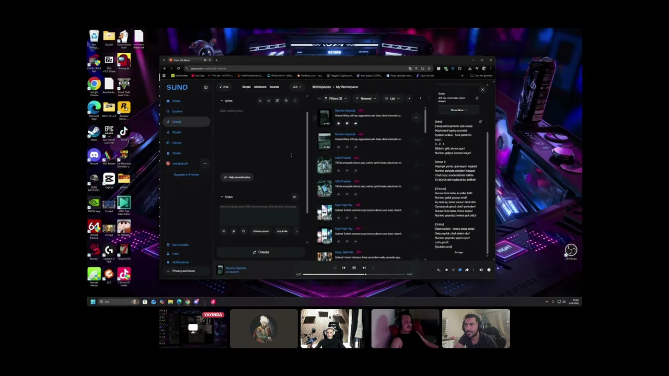Dislike the first Nurimo Yayında song
Screen dimensions: 669x376
347,123
